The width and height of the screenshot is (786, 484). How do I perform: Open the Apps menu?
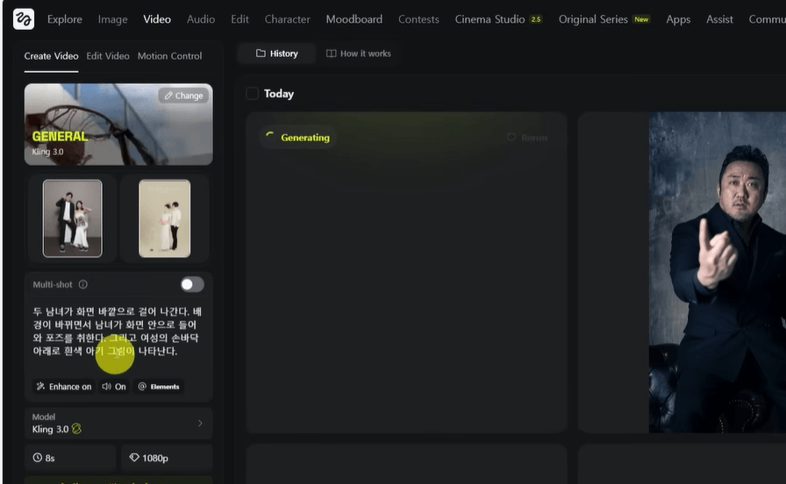pyautogui.click(x=678, y=19)
